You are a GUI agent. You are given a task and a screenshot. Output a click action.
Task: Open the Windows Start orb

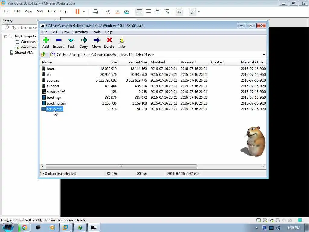pyautogui.click(x=8, y=227)
